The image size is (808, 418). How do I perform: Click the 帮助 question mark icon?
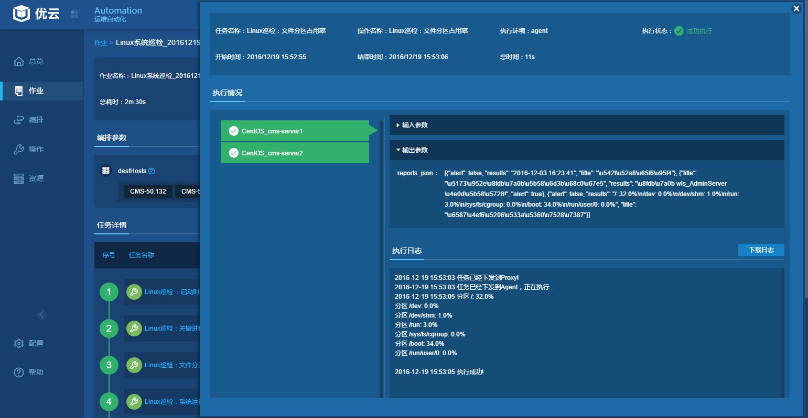tap(19, 372)
